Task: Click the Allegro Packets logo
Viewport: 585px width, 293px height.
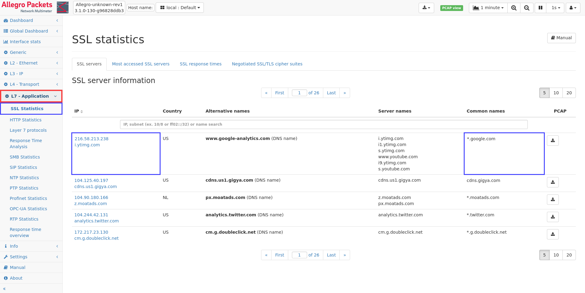Action: click(35, 7)
